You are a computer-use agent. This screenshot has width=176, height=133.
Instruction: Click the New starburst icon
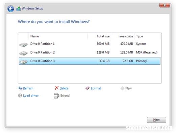(x=122, y=88)
